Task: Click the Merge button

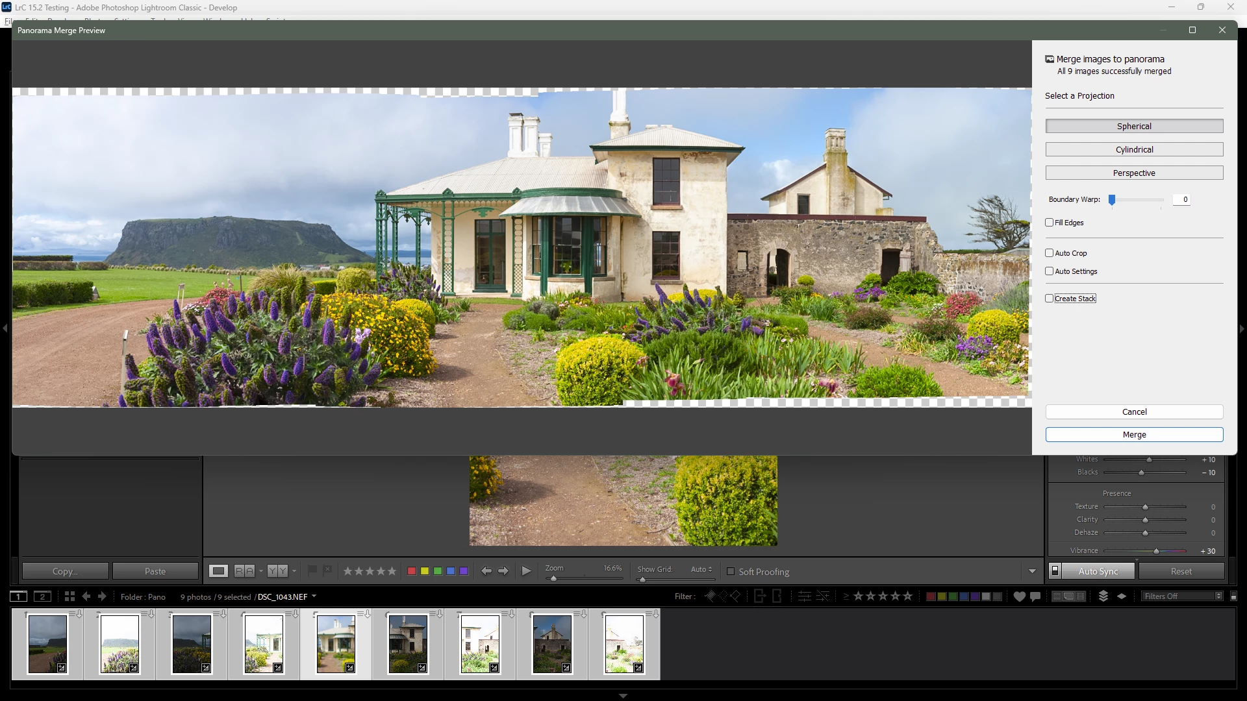Action: pos(1134,435)
